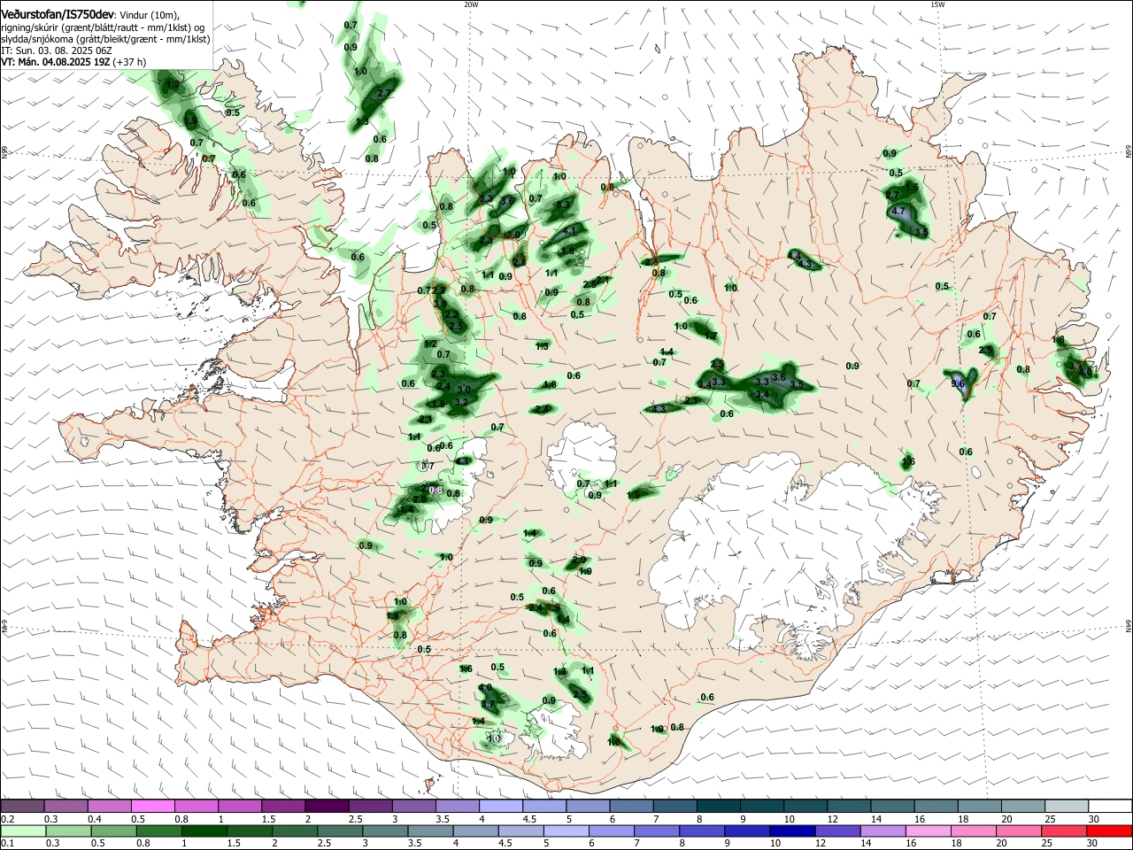
Task: Click the light pink rain legend swatch between 16 and 18
Action: [927, 831]
